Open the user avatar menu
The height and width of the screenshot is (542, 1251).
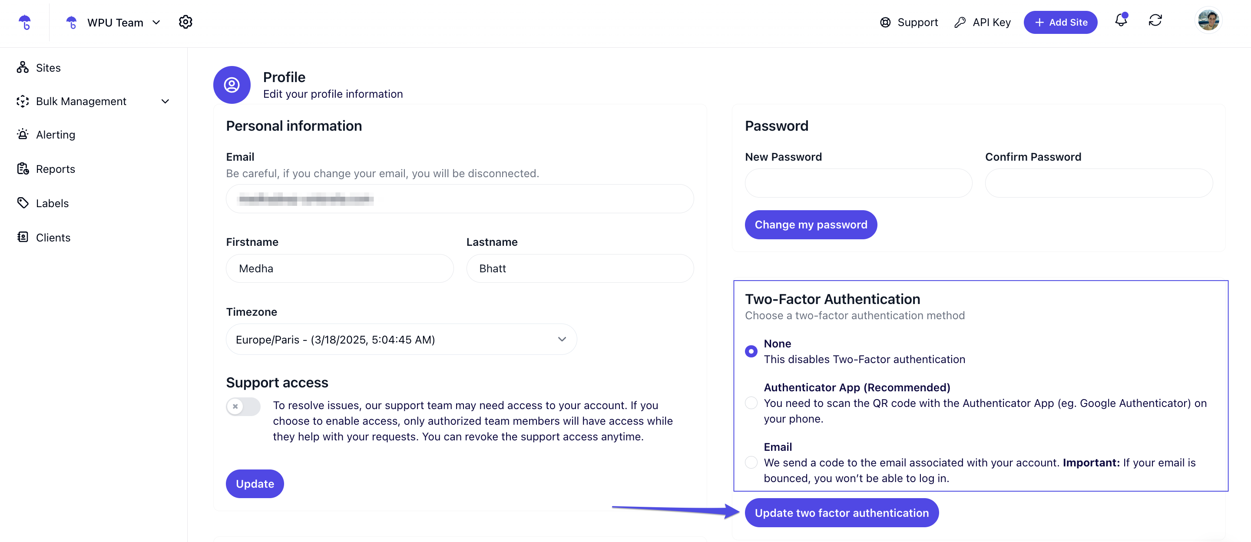[x=1208, y=20]
